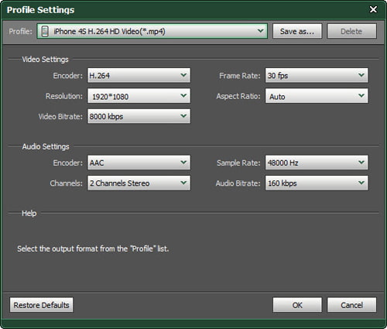This screenshot has width=387, height=329.
Task: Open the Frame Rate 30 fps dropdown
Action: coord(317,75)
